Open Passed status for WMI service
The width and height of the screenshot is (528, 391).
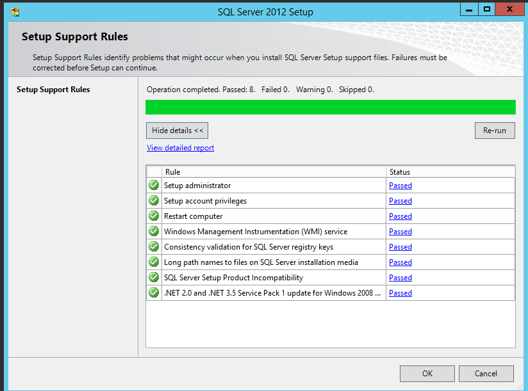pos(400,232)
